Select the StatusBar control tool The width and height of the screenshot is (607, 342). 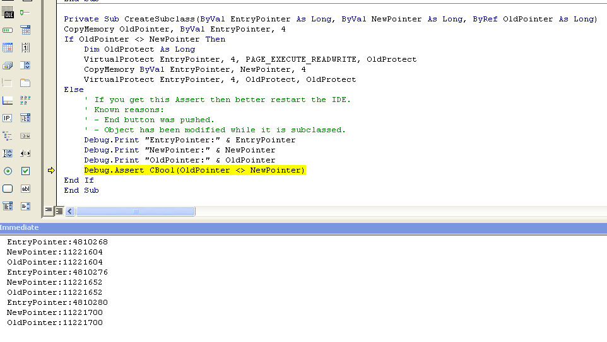(8, 101)
